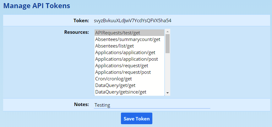Click the Notes field label
Viewport: 272px width, 127px height.
pyautogui.click(x=81, y=104)
